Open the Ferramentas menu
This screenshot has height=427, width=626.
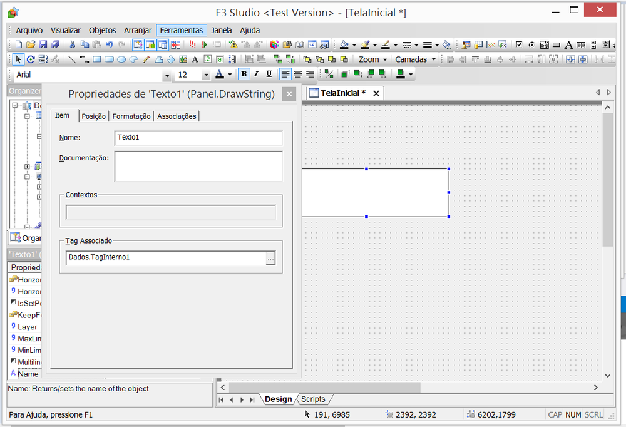pos(182,30)
